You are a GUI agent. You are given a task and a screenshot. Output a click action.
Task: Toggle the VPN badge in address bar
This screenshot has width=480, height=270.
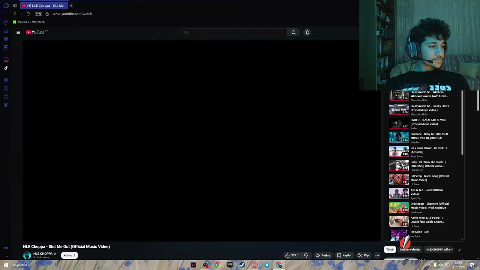click(x=38, y=14)
